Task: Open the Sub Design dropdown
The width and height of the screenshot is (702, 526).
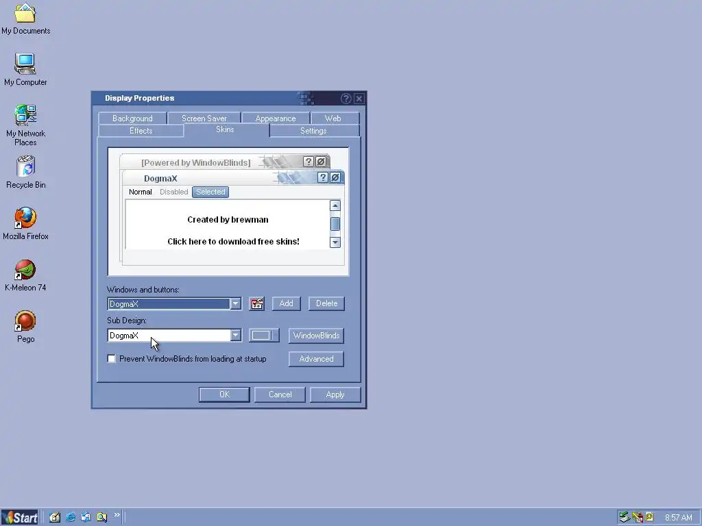Action: (x=236, y=336)
